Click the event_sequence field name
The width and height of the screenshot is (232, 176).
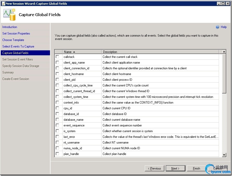(74, 125)
